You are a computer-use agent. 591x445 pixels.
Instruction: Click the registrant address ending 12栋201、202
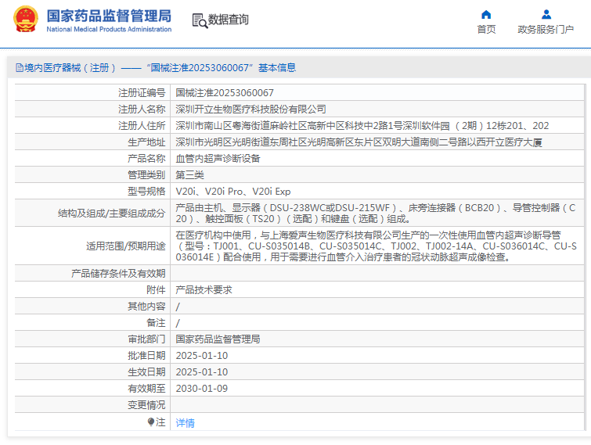(362, 126)
